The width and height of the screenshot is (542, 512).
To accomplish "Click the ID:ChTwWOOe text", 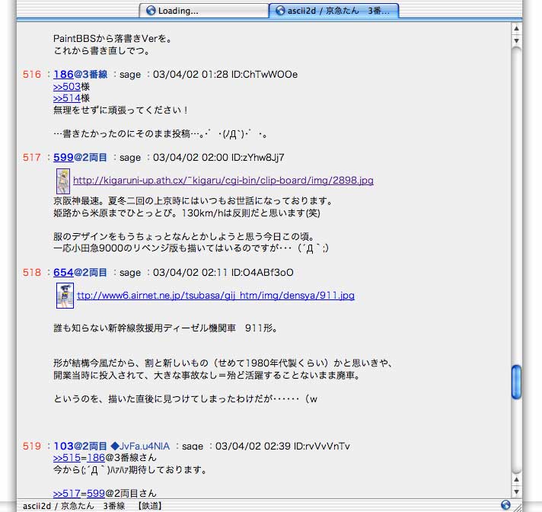I will pos(264,75).
